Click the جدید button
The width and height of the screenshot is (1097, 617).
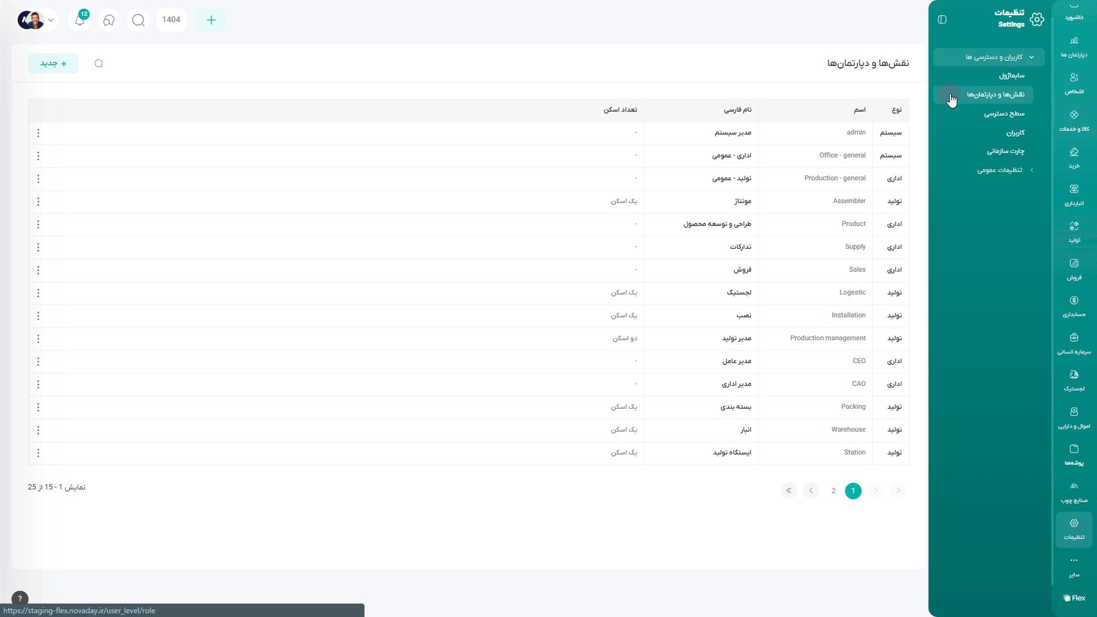[53, 63]
